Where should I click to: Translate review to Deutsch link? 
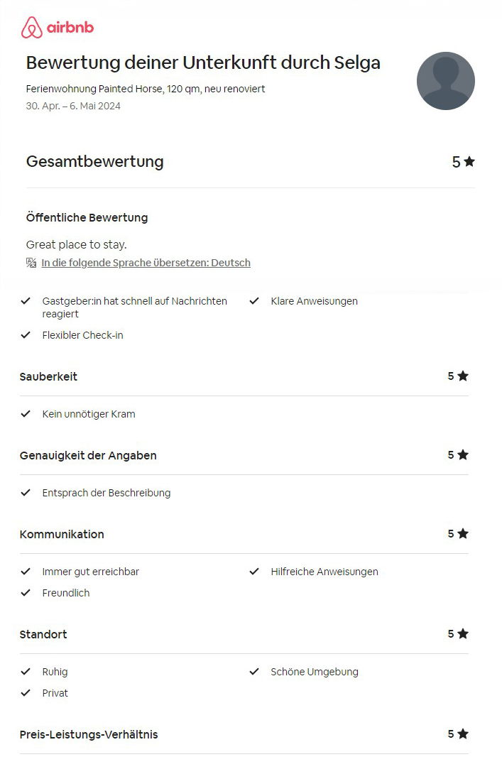click(146, 263)
